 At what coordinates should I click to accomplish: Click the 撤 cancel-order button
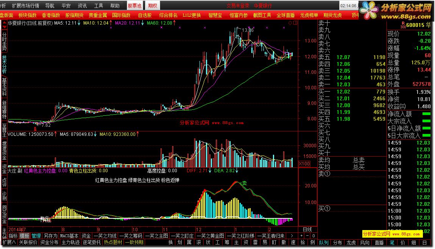tap(284, 242)
